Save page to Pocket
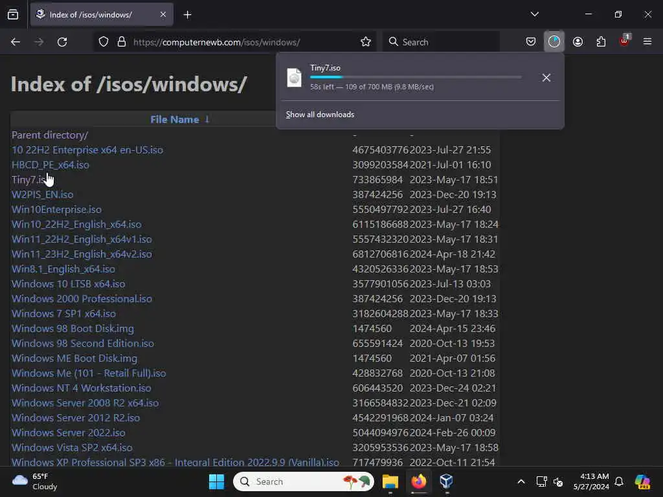This screenshot has height=497, width=663. pyautogui.click(x=531, y=42)
